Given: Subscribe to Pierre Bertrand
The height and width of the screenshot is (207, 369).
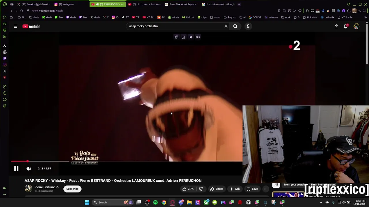Looking at the screenshot, I should (x=72, y=189).
